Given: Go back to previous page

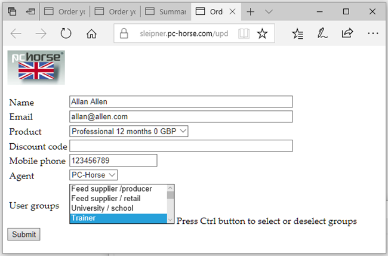Looking at the screenshot, I should pyautogui.click(x=16, y=33).
